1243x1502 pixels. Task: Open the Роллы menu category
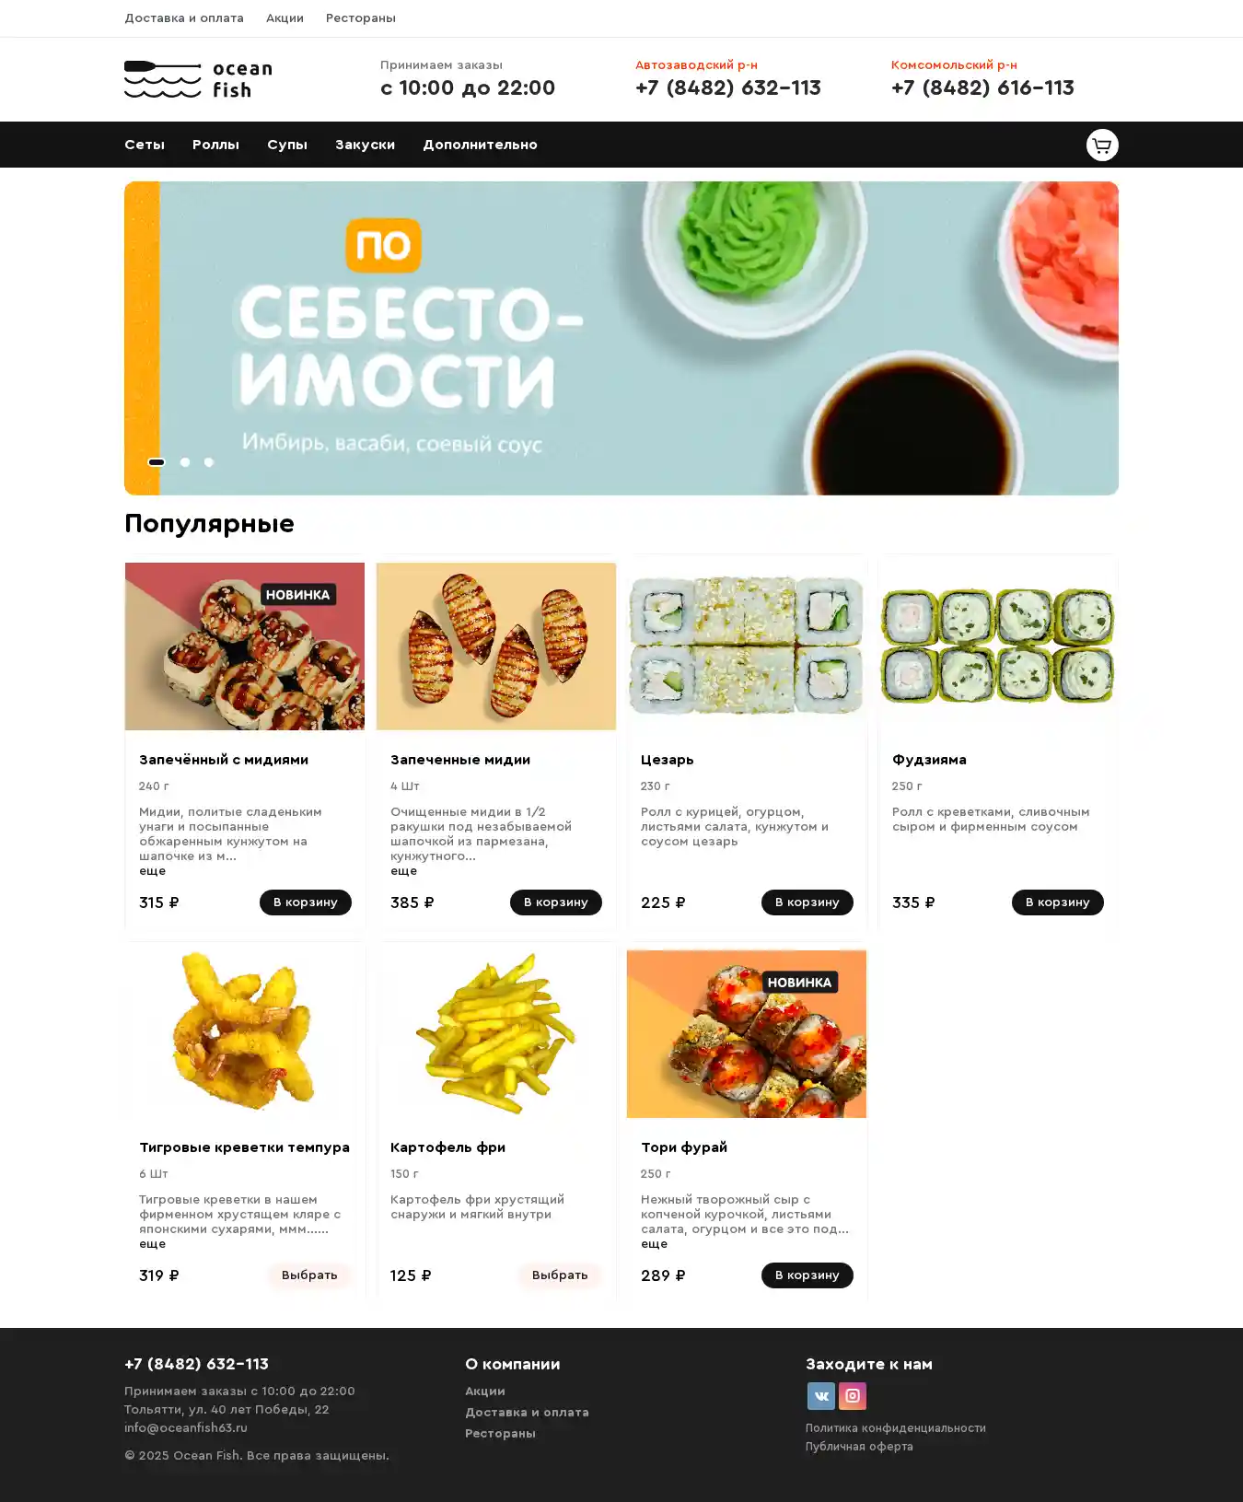click(x=215, y=145)
